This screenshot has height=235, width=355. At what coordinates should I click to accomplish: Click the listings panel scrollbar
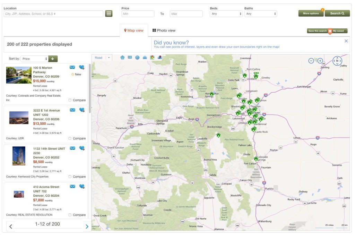(90, 88)
